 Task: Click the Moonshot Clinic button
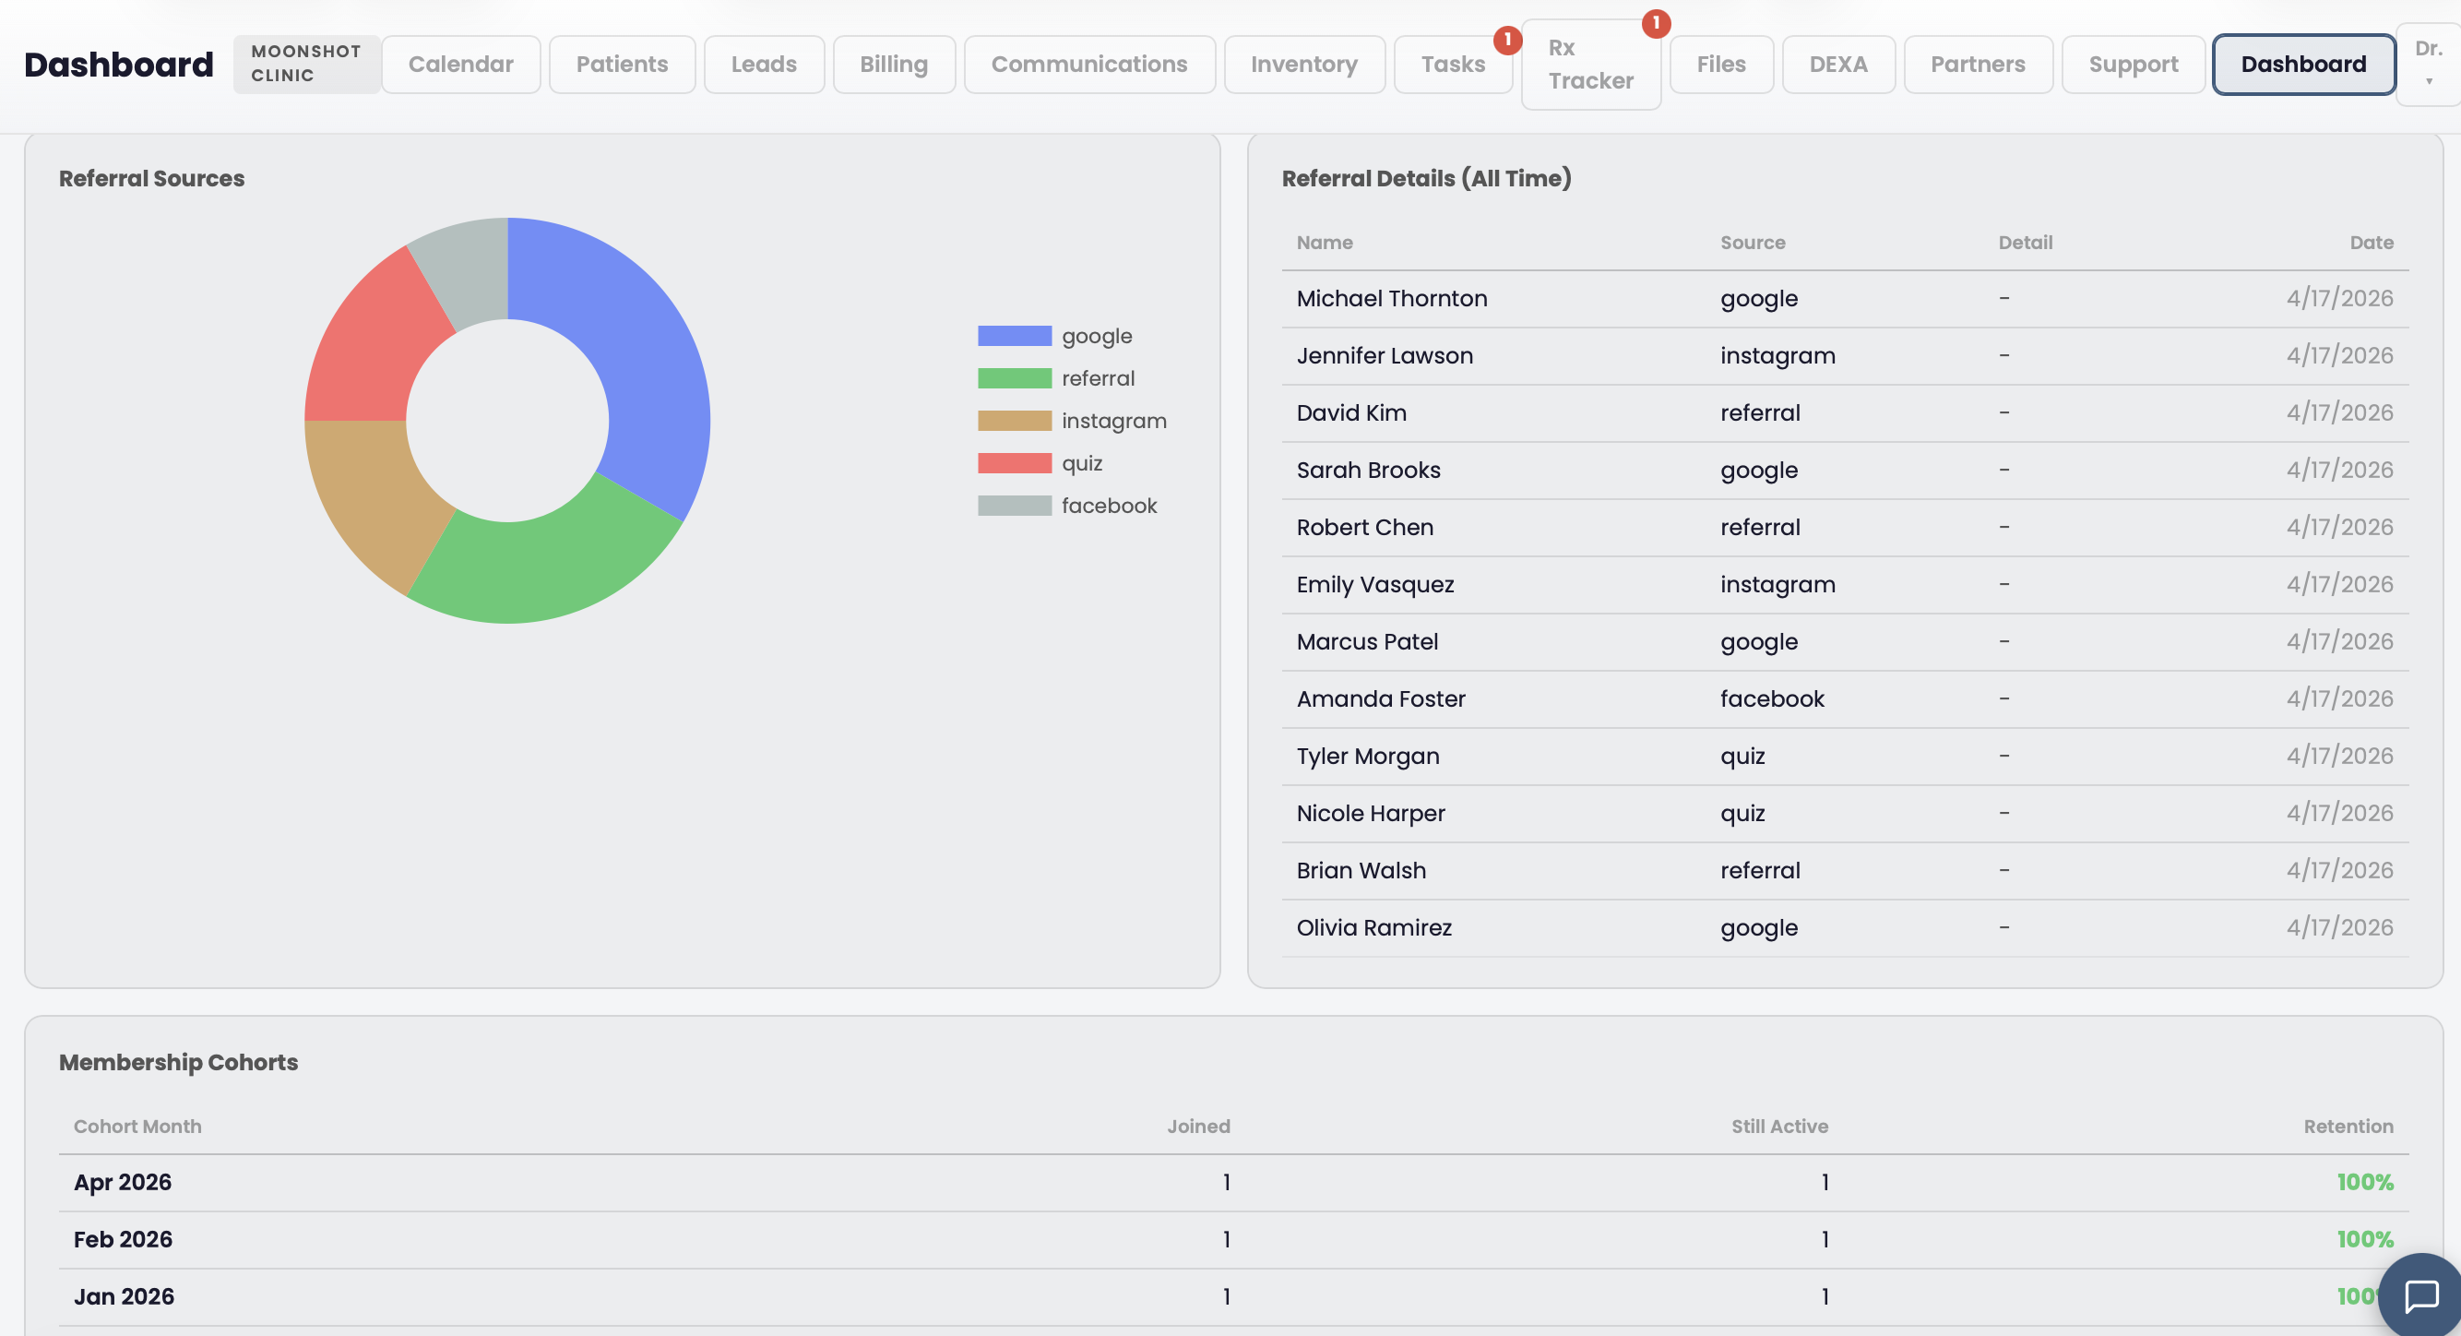pos(305,63)
